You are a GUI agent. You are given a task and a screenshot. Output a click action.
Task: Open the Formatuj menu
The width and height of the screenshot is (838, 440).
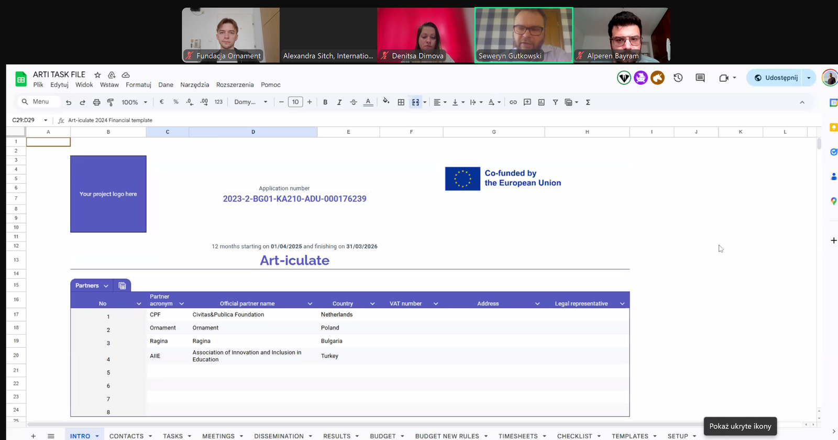138,85
